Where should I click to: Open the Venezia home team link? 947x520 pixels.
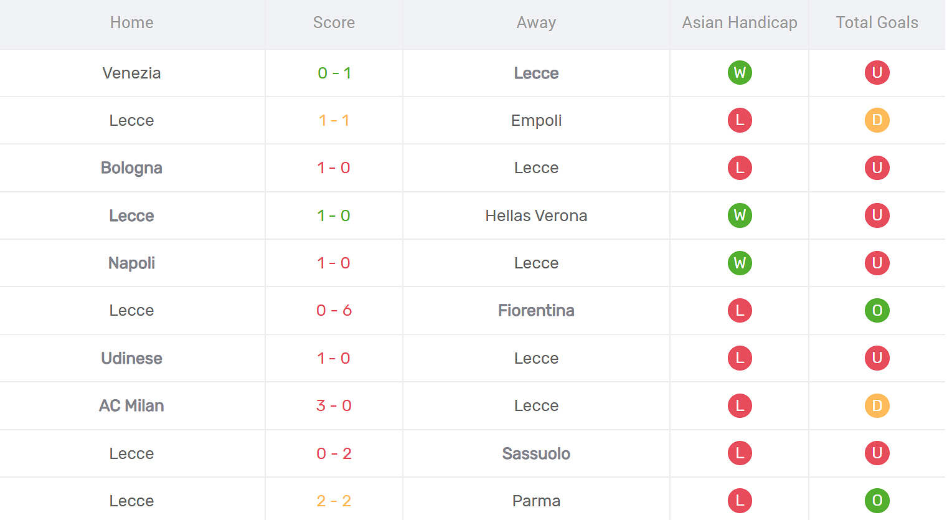tap(131, 73)
